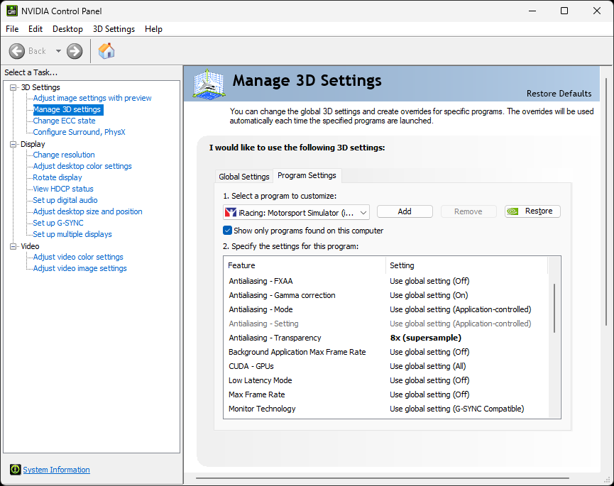Click the Forward arrow icon
614x486 pixels.
[75, 51]
